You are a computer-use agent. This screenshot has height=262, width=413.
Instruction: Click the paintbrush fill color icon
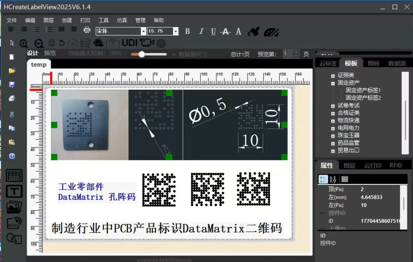(x=253, y=31)
